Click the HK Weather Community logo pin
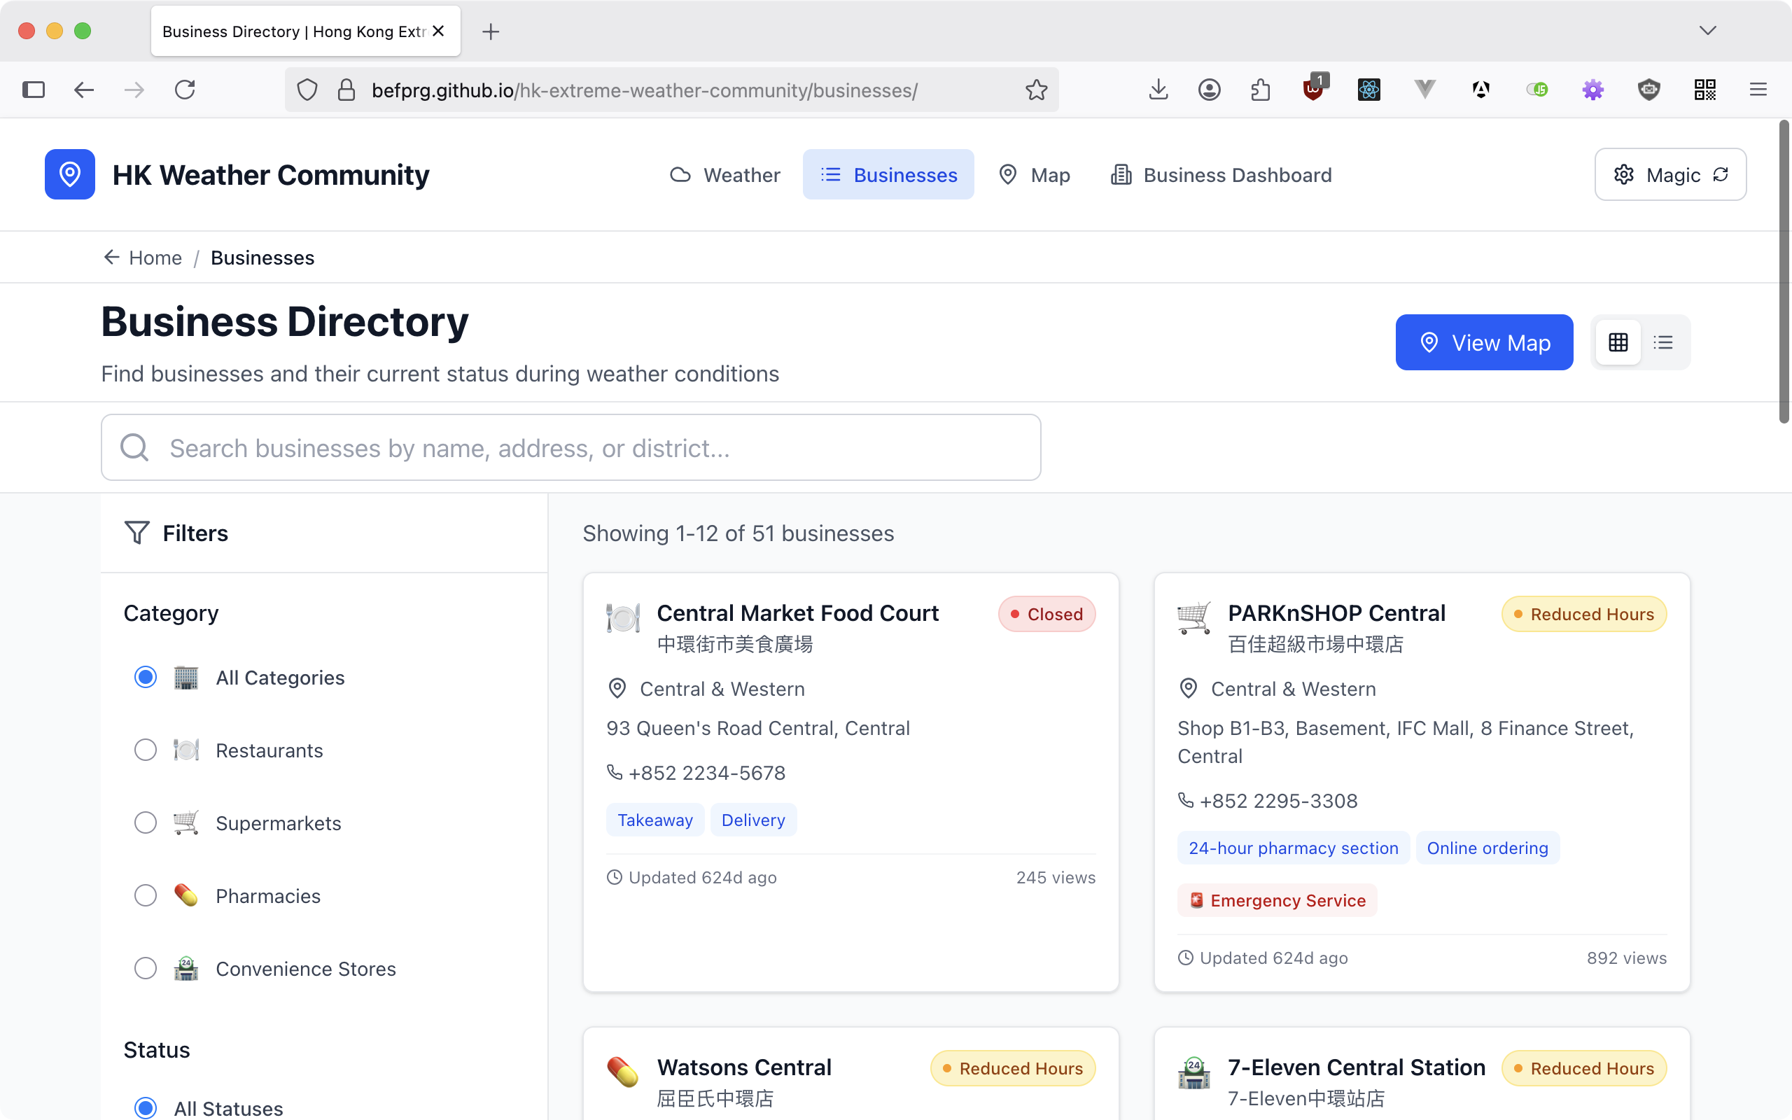This screenshot has width=1792, height=1120. (69, 174)
